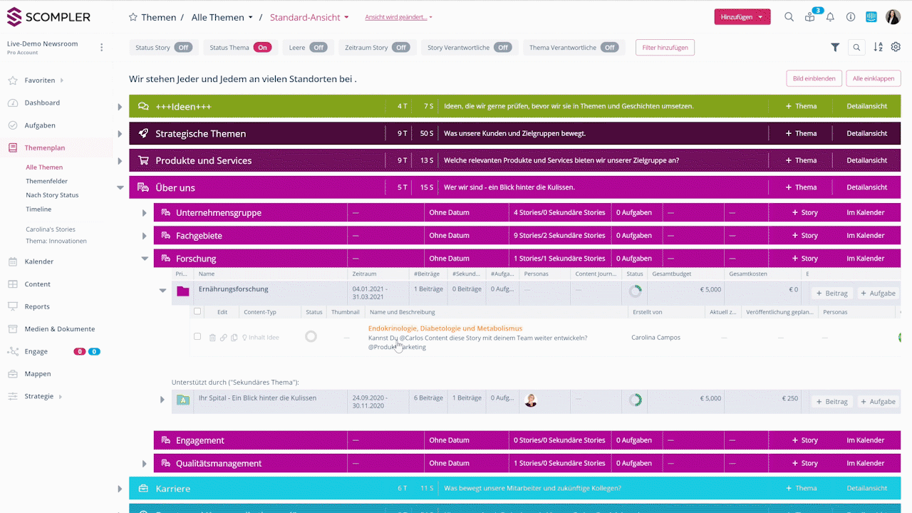
Task: Click the Filter hinzufügen button
Action: pos(665,48)
